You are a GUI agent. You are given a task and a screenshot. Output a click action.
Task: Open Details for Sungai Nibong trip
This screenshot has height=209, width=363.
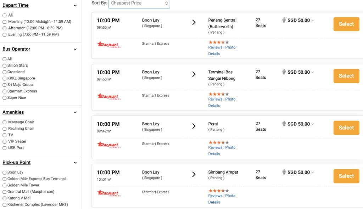(x=214, y=106)
